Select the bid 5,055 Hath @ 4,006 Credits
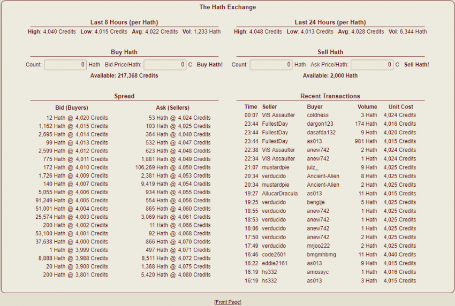 pyautogui.click(x=73, y=192)
